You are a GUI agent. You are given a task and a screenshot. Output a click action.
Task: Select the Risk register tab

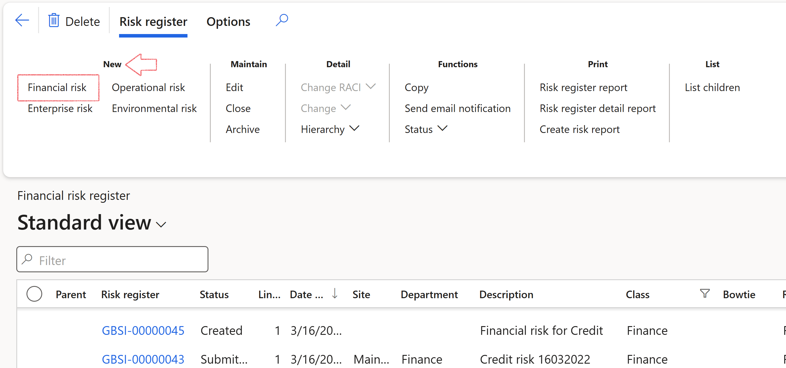tap(153, 22)
